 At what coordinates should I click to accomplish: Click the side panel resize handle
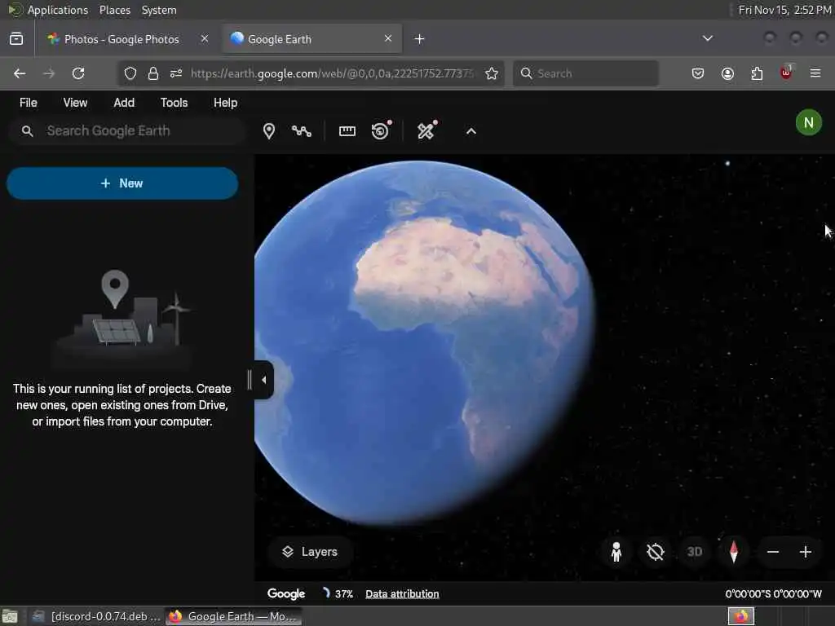tap(250, 380)
